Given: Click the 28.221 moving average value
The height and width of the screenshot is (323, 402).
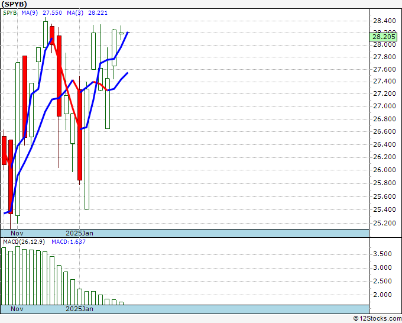Looking at the screenshot, I should click(x=98, y=13).
